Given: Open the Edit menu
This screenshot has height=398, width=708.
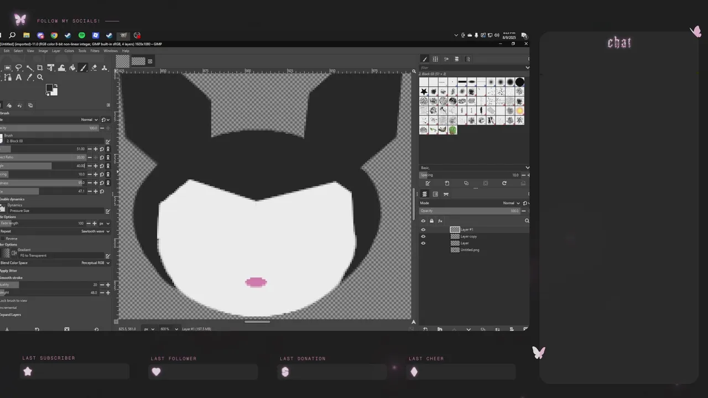Looking at the screenshot, I should (7, 51).
